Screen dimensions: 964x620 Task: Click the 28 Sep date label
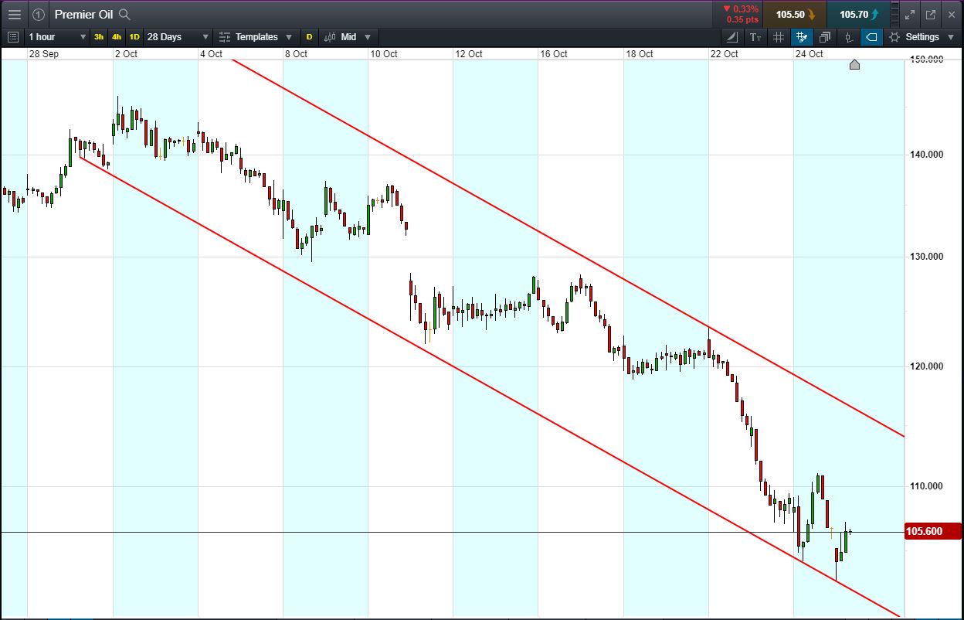point(44,53)
